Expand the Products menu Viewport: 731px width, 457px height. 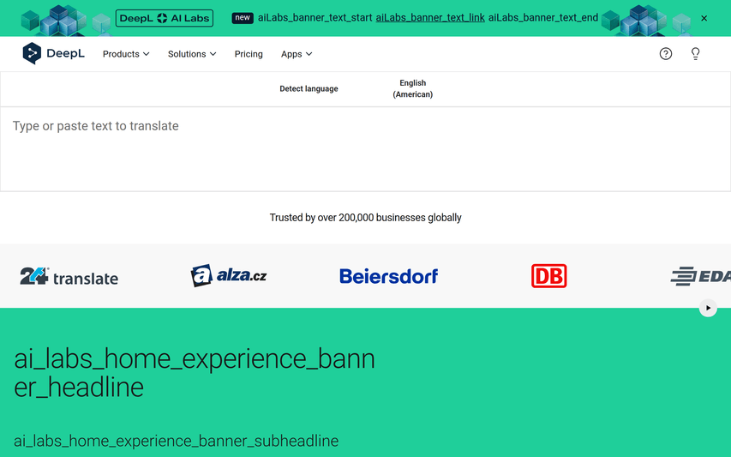126,54
